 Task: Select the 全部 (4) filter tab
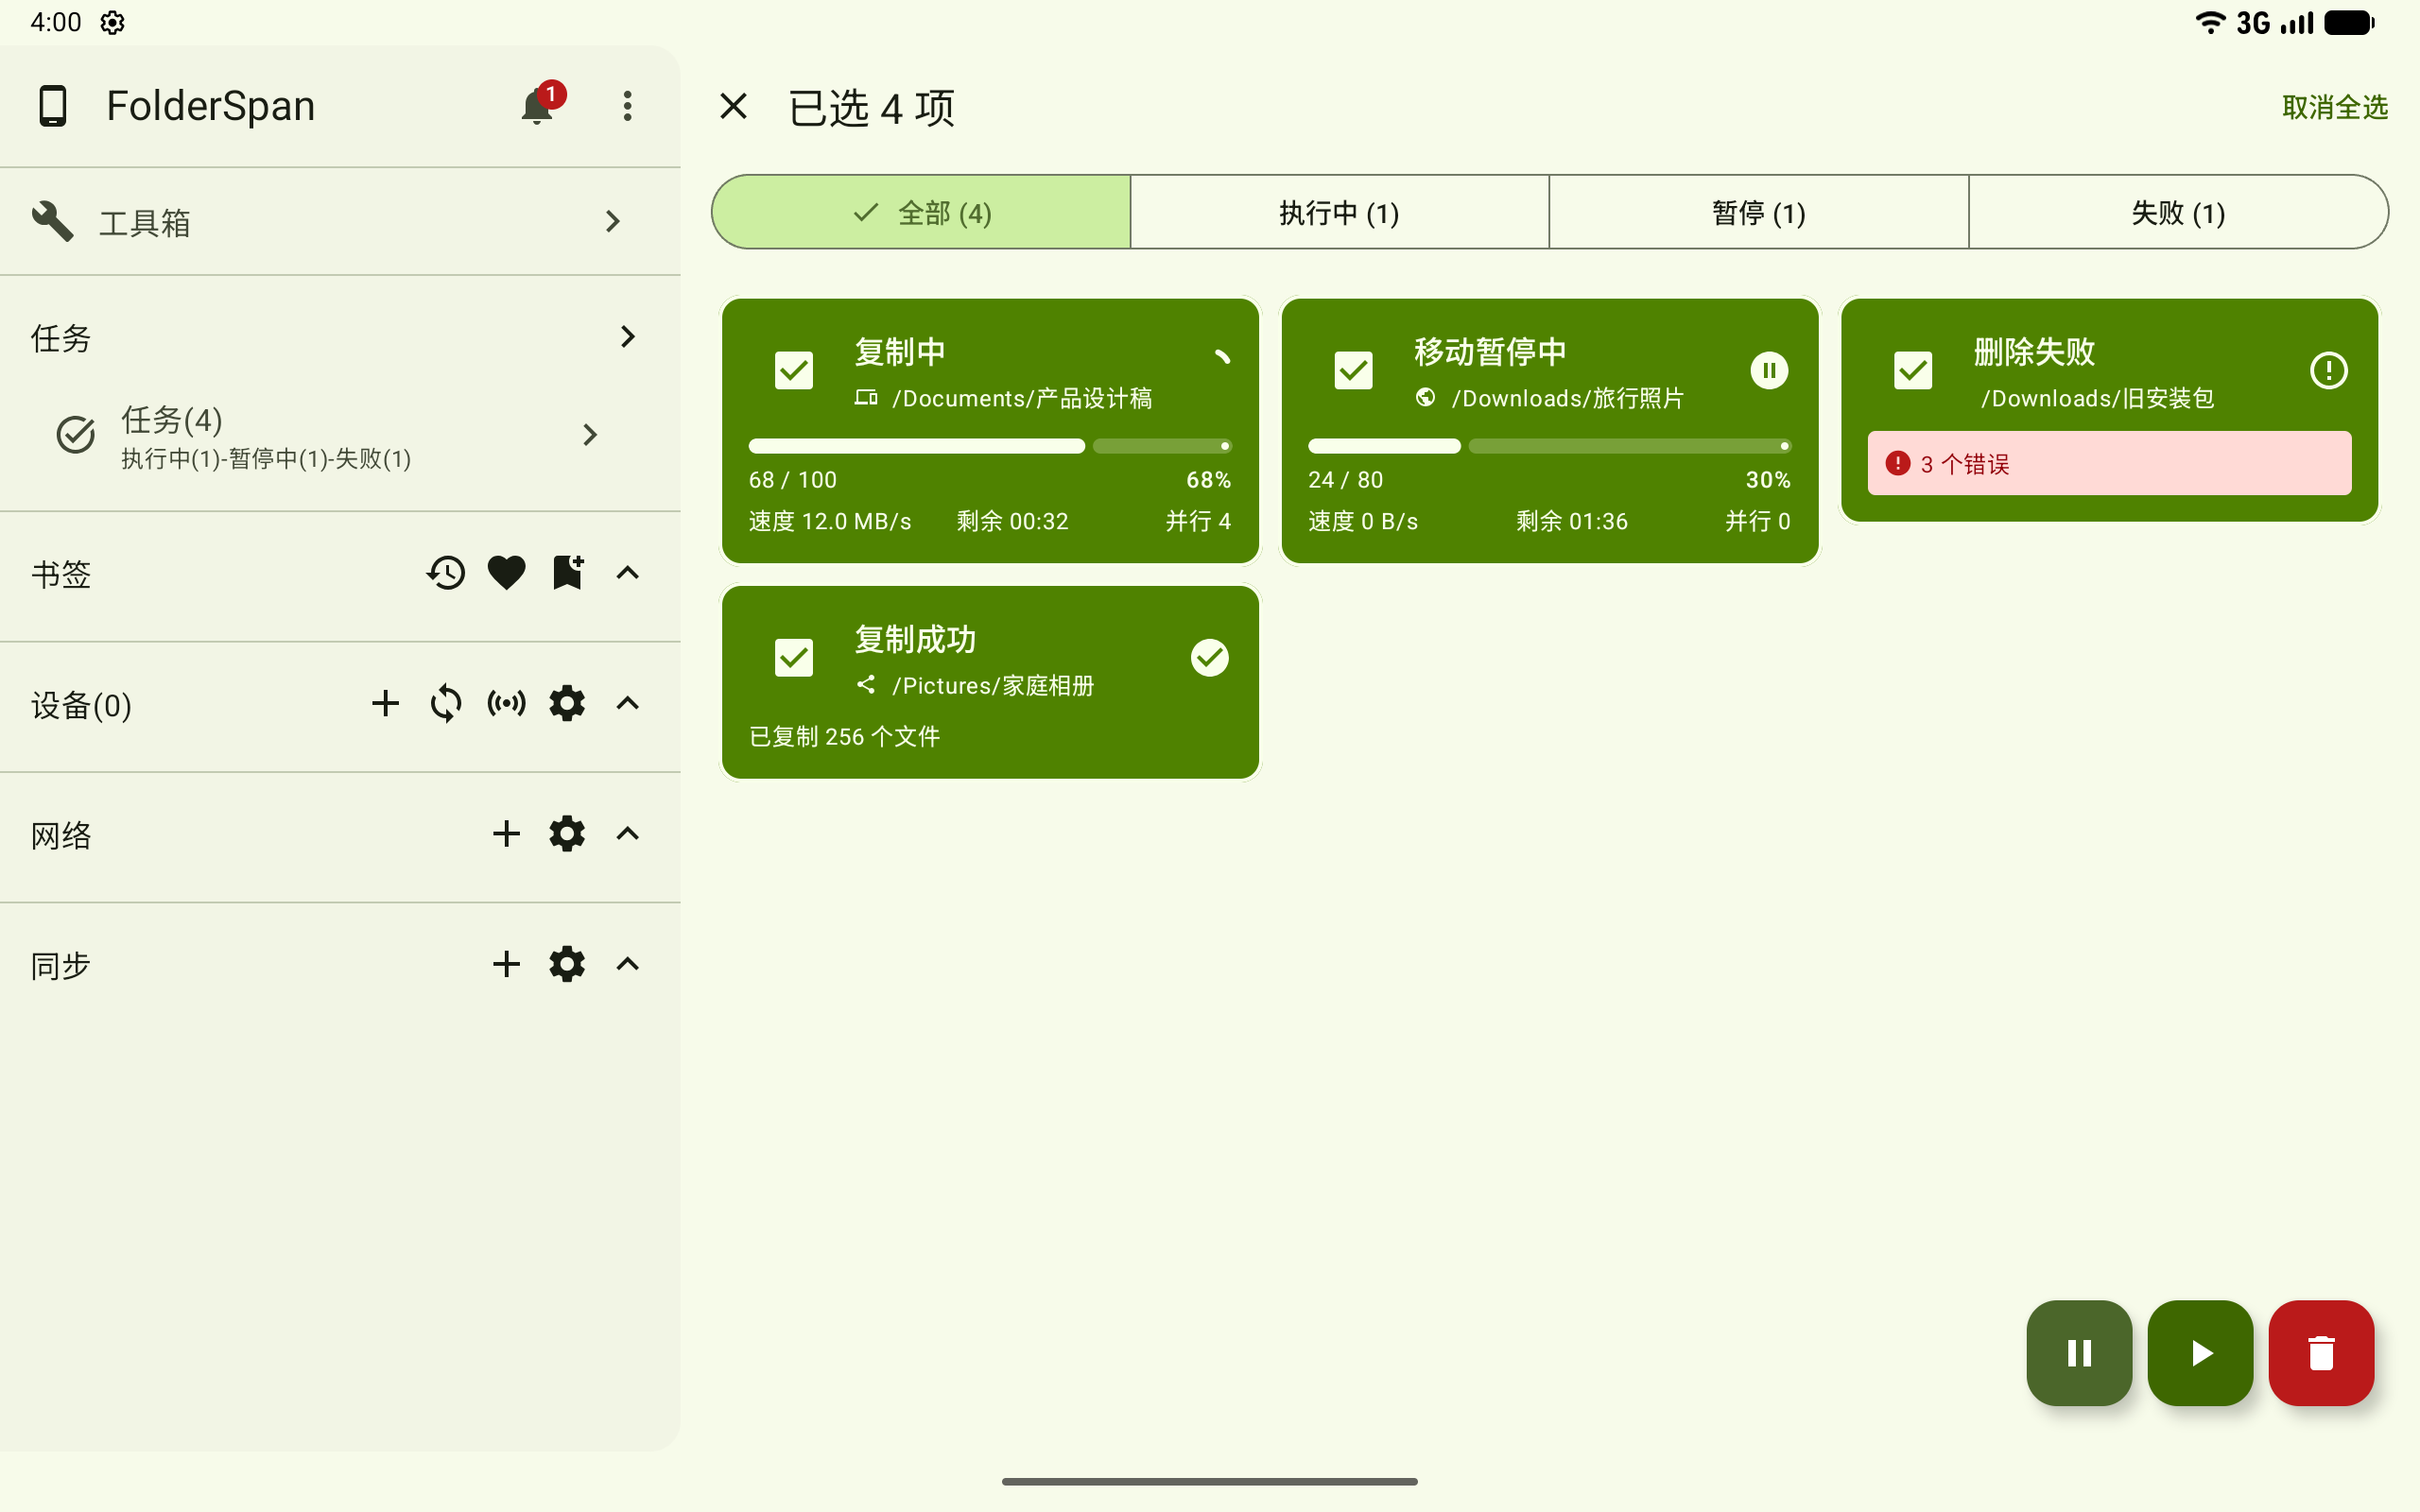[921, 212]
